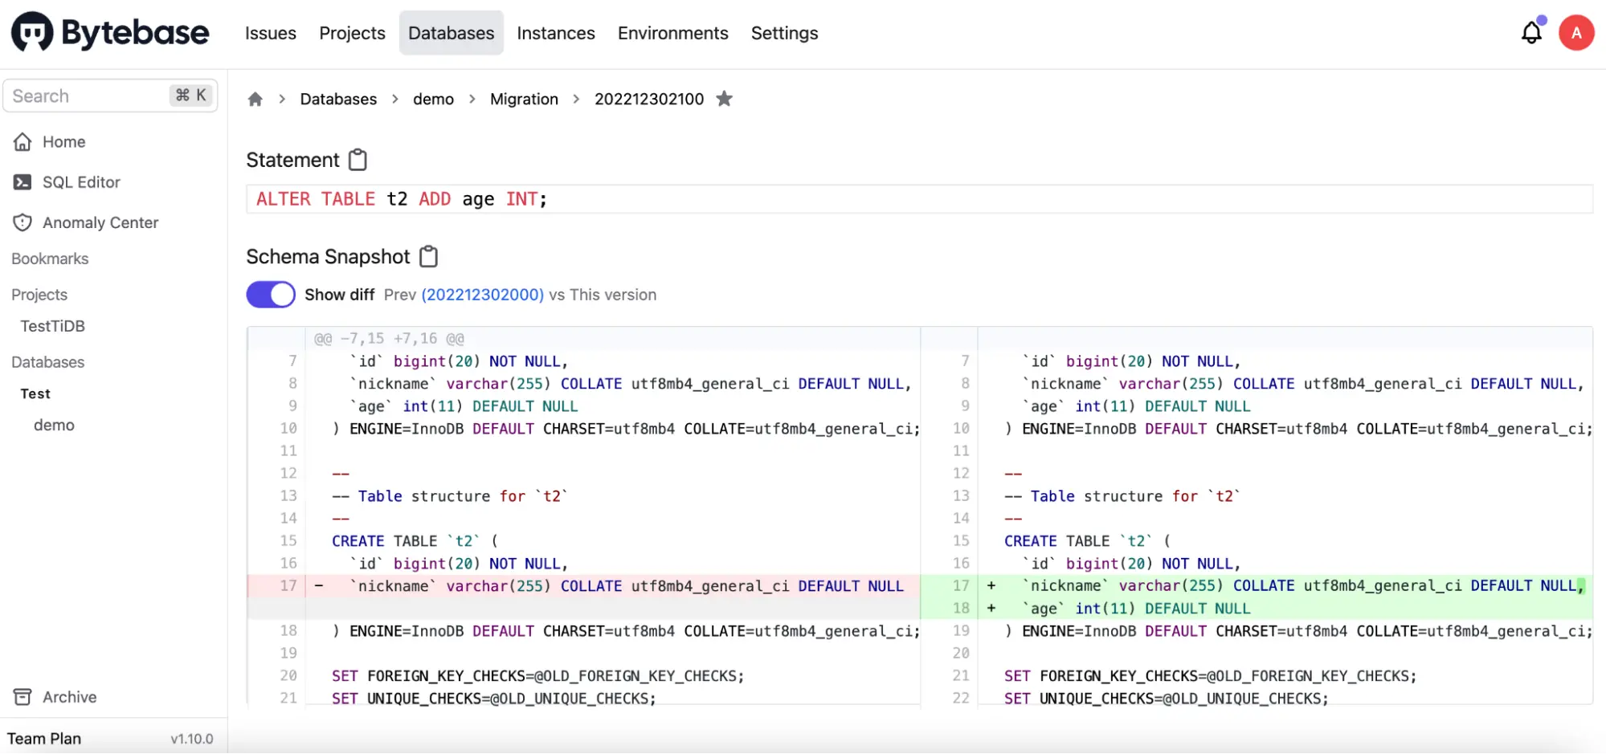The image size is (1606, 754).
Task: Open the Environments menu item
Action: click(673, 33)
